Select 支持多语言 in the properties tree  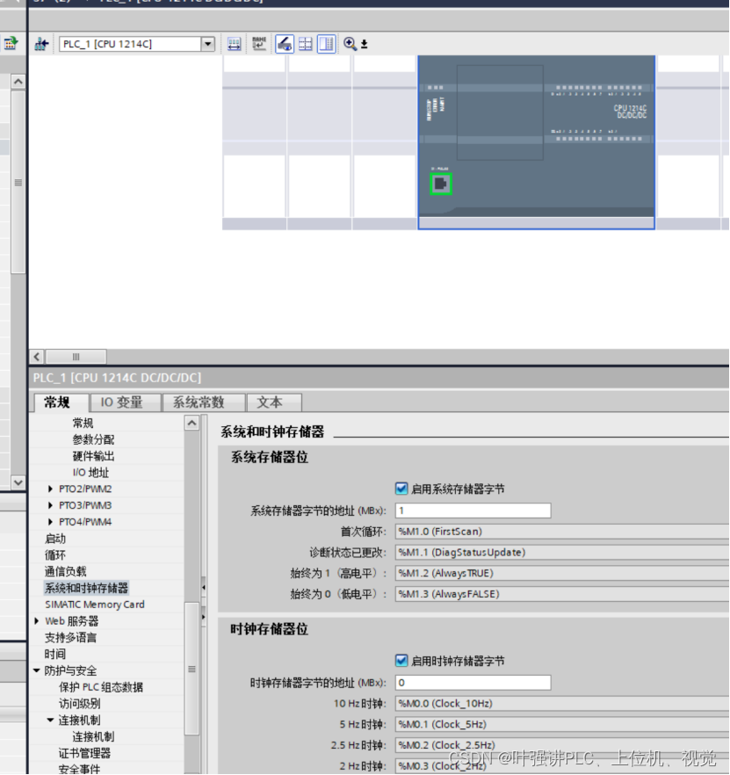coord(70,638)
